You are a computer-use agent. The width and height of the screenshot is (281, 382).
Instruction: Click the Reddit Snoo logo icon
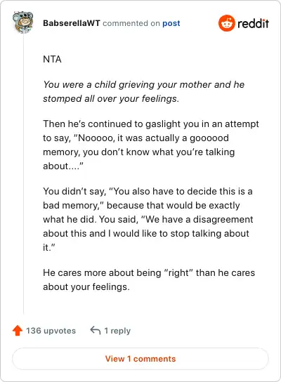(x=227, y=23)
